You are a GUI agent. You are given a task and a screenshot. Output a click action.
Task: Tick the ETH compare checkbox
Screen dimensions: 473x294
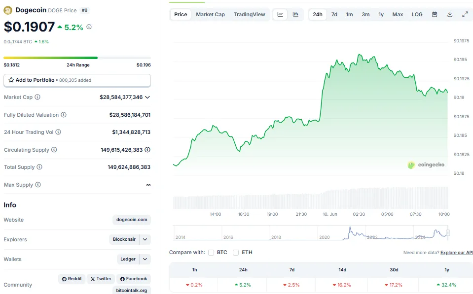click(236, 253)
